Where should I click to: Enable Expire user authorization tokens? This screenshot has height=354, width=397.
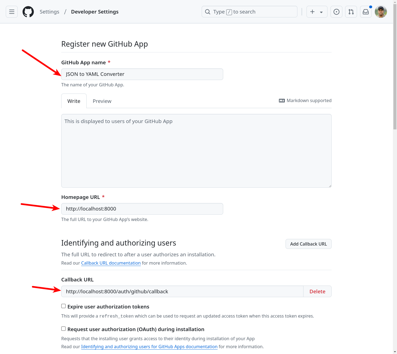(63, 306)
